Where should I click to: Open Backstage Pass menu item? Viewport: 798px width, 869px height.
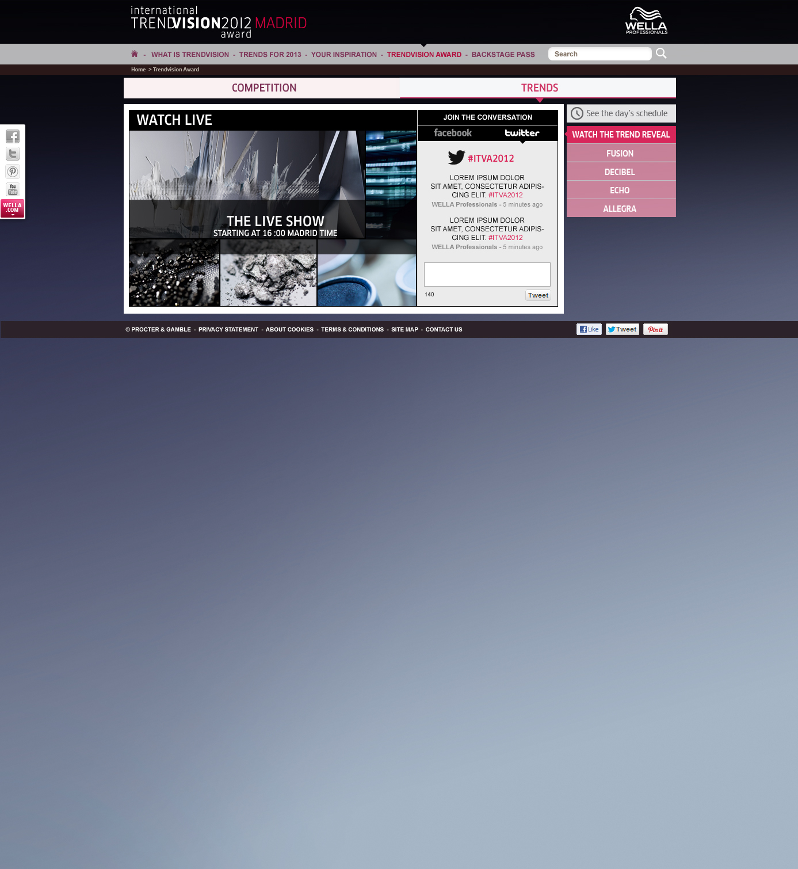[503, 55]
